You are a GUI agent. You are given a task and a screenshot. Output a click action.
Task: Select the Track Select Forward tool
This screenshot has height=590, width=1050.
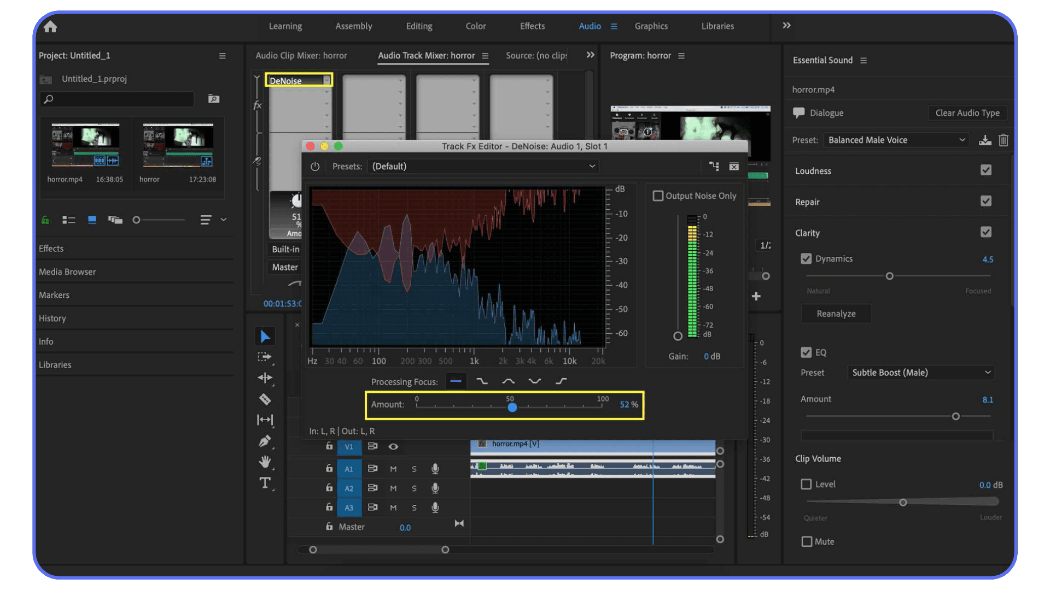265,357
